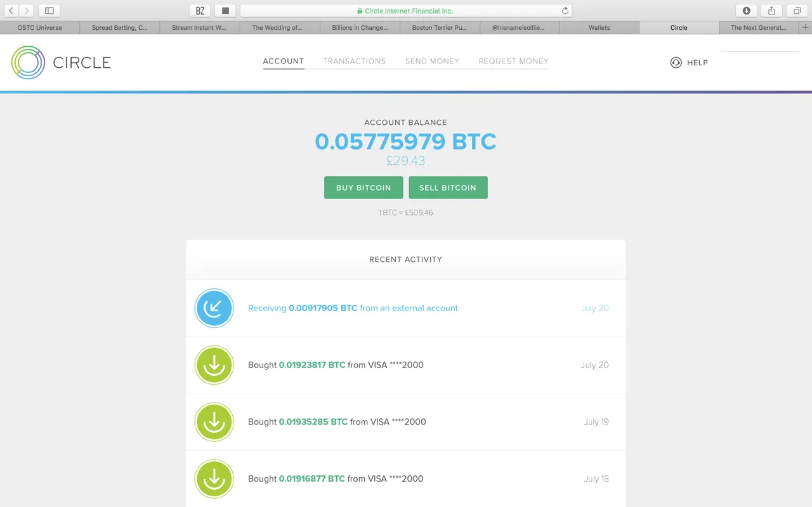Open the Bought 0.01923817 BTC entry
Screen dimensions: 812x507
click(406, 365)
